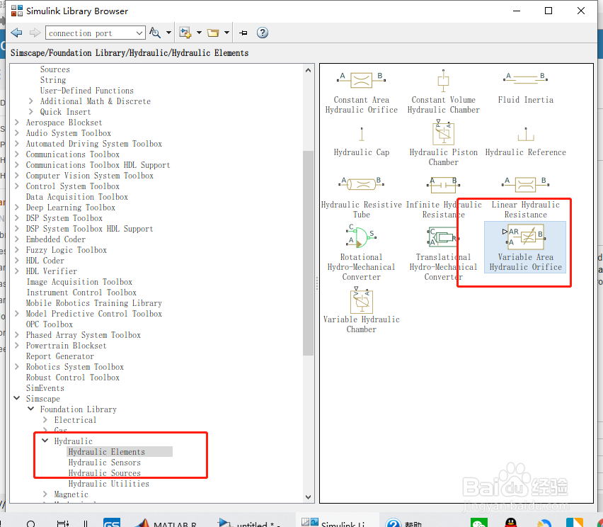
Task: Select Hydraulic Utilities in the tree
Action: point(108,484)
